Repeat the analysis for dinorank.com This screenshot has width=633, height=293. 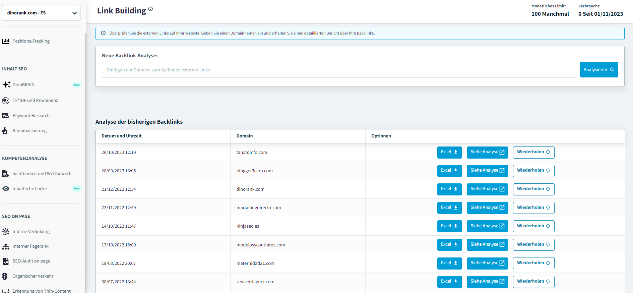click(x=533, y=189)
